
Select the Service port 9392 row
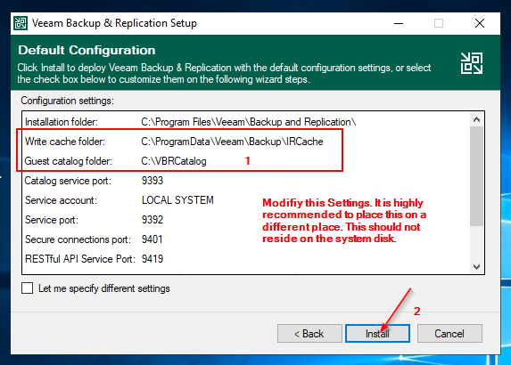tap(246, 220)
